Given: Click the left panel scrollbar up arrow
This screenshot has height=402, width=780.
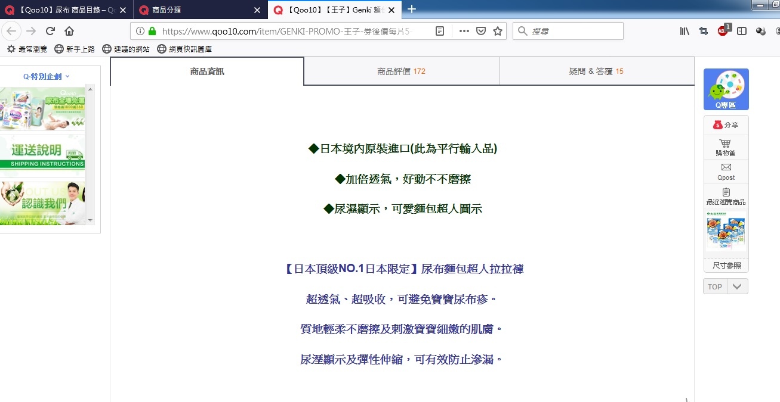Looking at the screenshot, I should (91, 89).
